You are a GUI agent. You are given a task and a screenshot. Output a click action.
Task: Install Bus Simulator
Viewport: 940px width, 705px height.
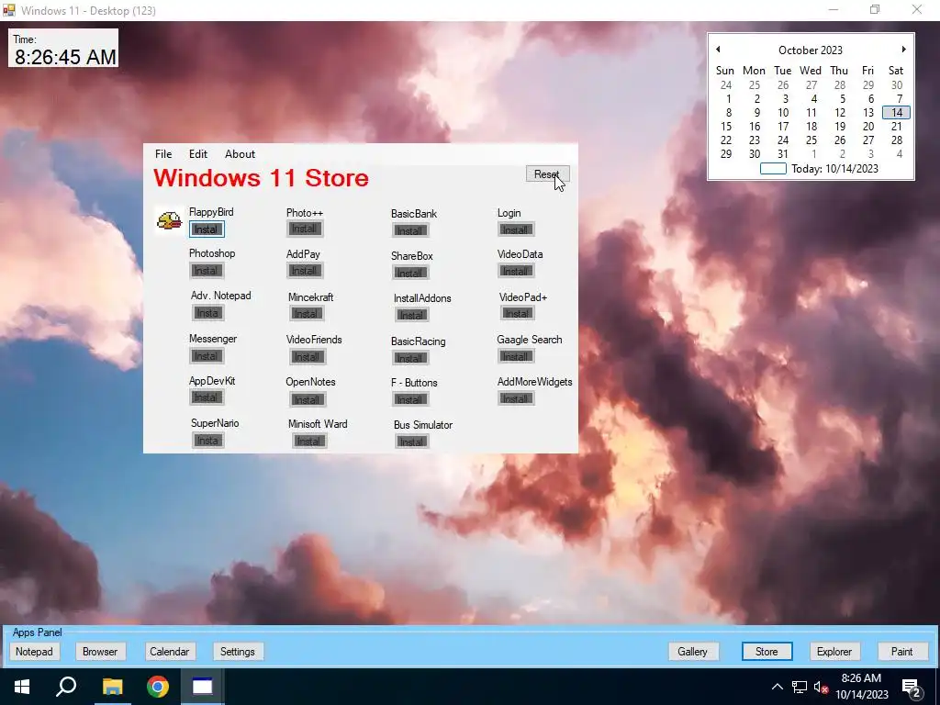(x=412, y=442)
